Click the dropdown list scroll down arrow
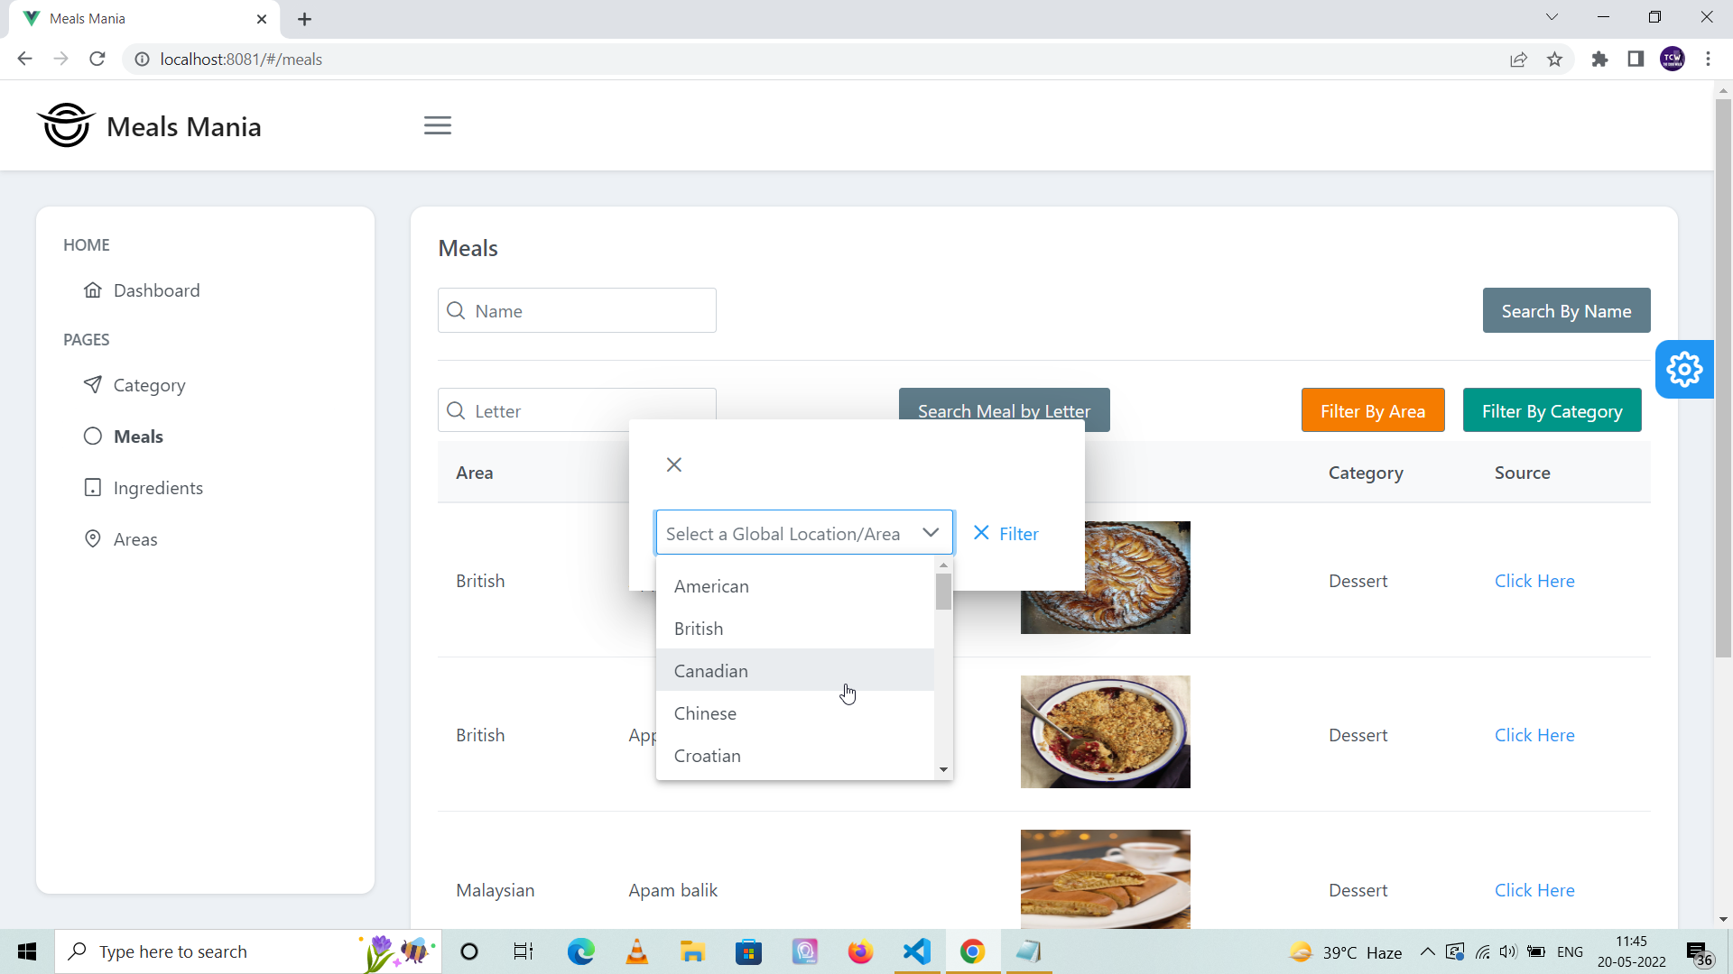This screenshot has width=1733, height=974. point(943,769)
